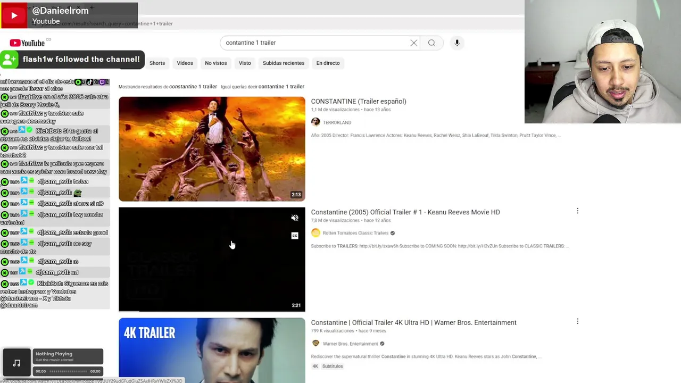Click verified checkmark beside Rotten Tomatoes Classic Trailers
The image size is (681, 383).
(x=393, y=233)
